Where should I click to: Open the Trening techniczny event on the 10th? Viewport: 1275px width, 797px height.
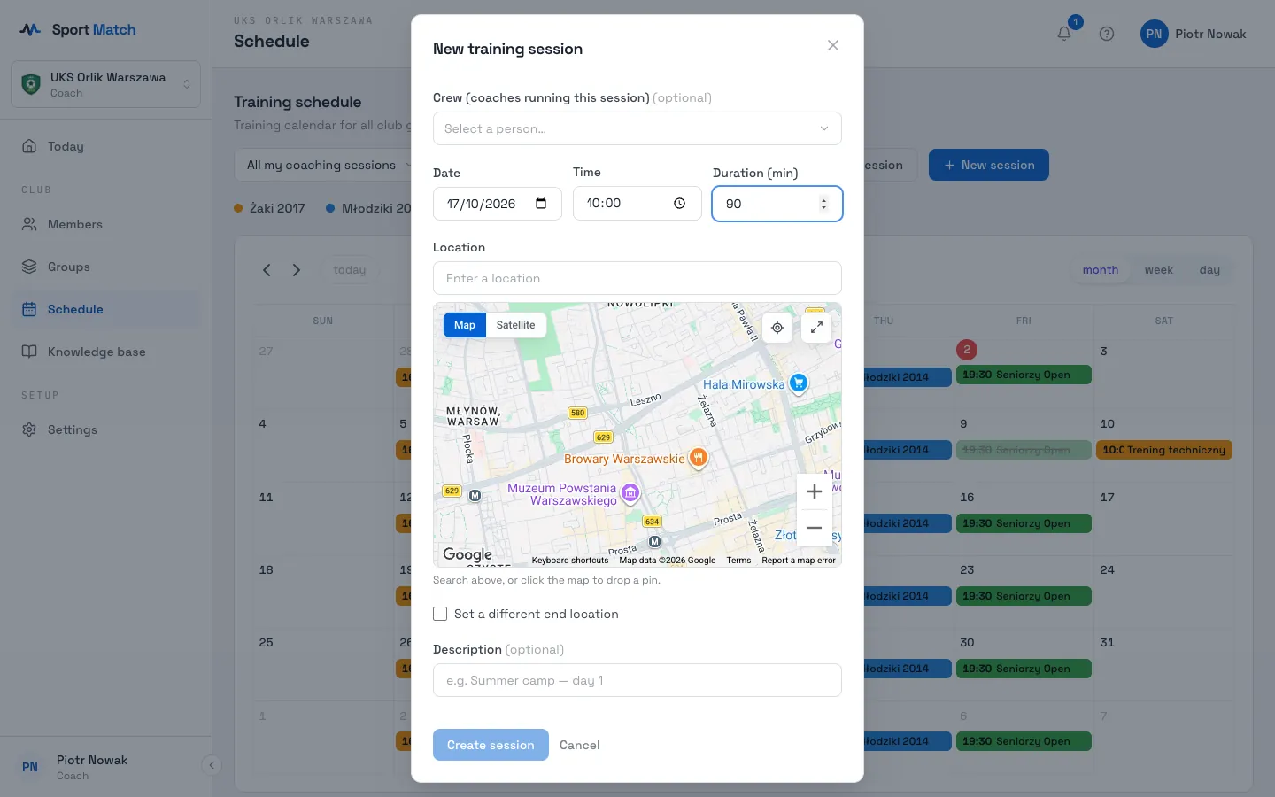(1164, 450)
